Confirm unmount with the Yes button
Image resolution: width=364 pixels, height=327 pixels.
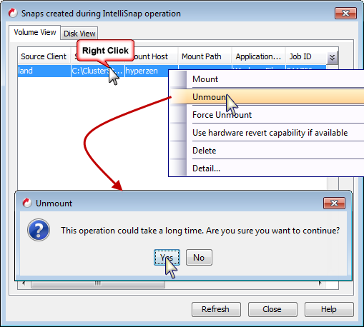[x=167, y=257]
